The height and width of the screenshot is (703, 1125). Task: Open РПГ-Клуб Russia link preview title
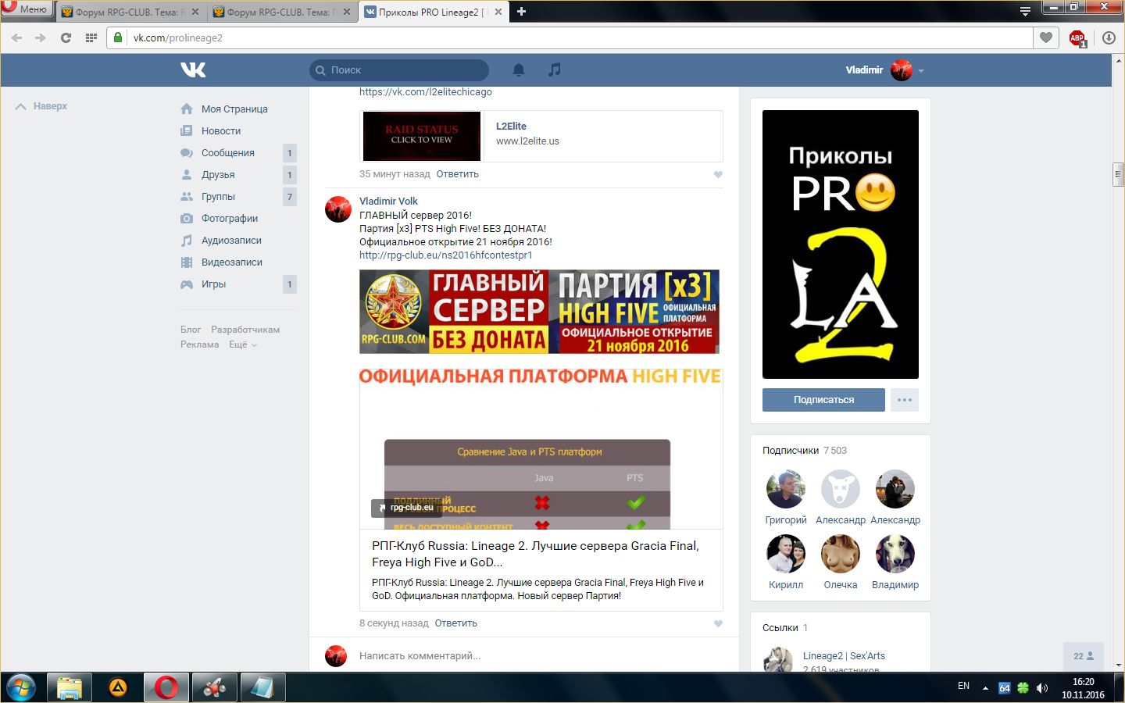pyautogui.click(x=535, y=554)
